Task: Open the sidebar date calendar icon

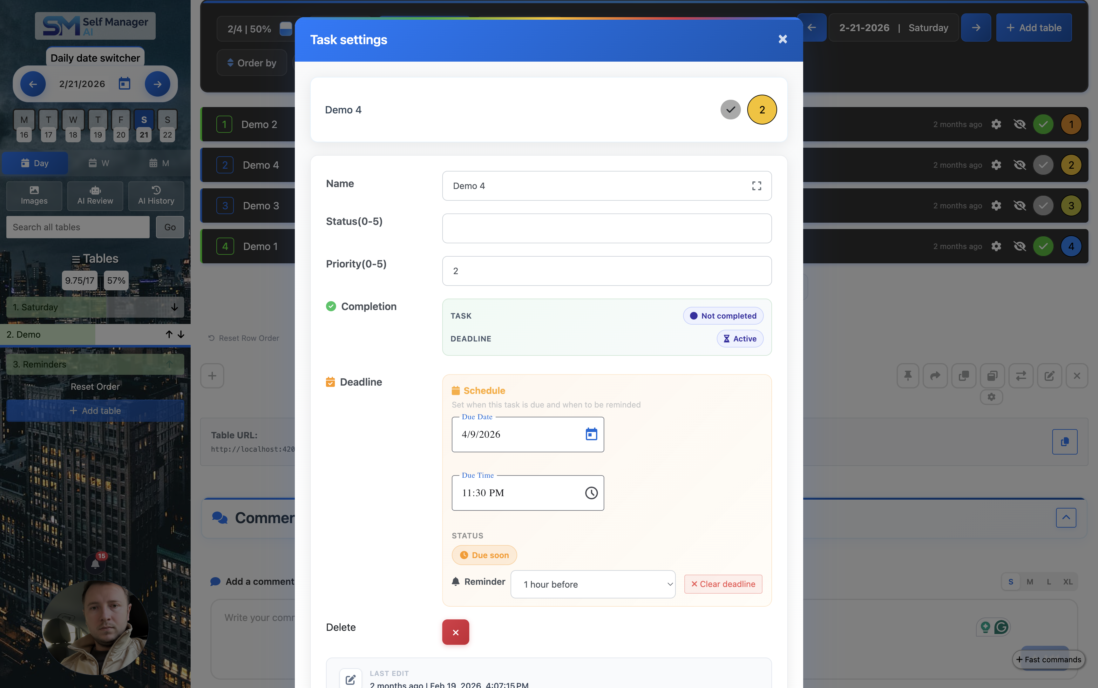Action: click(124, 84)
